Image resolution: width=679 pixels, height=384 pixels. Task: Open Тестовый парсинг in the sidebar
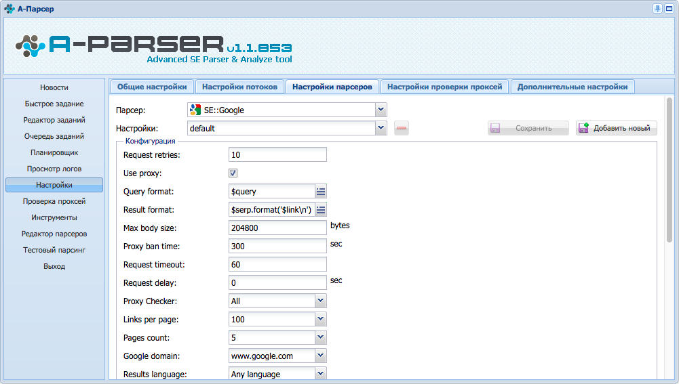pos(54,250)
